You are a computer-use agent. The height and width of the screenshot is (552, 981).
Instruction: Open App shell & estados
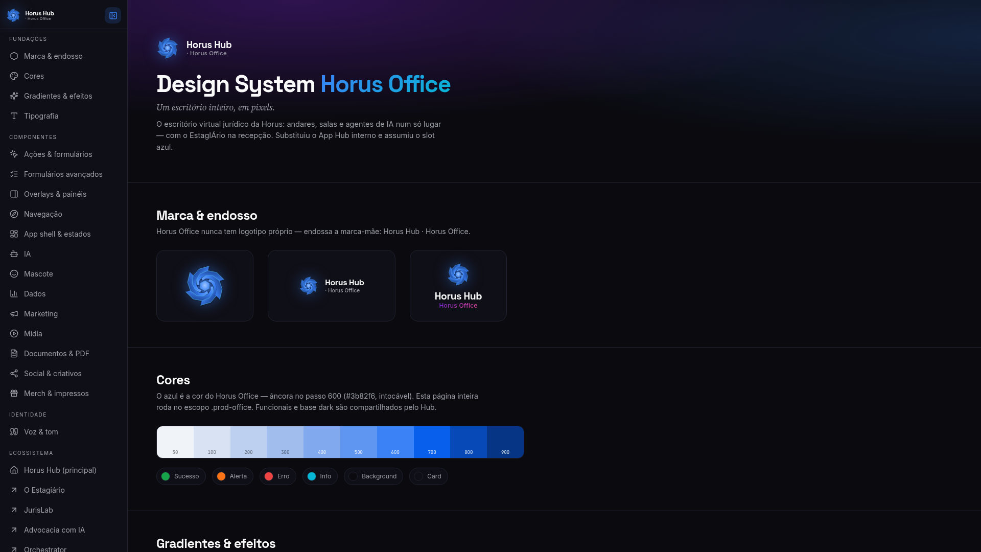click(x=63, y=234)
